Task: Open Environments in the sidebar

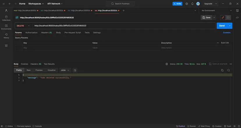Action: 6,27
